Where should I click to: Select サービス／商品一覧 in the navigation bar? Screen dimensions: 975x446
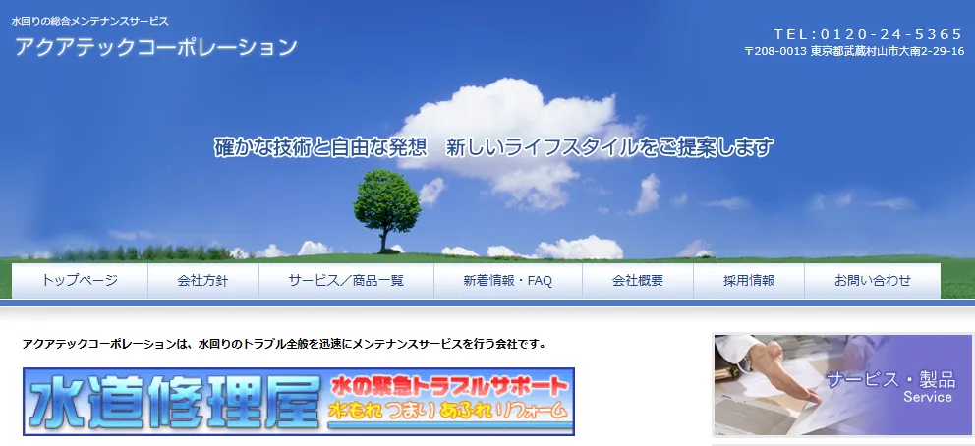346,281
